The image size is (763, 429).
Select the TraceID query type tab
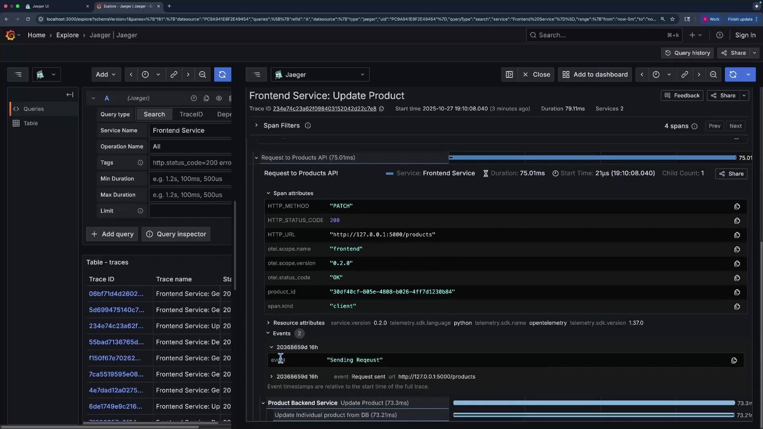click(191, 114)
